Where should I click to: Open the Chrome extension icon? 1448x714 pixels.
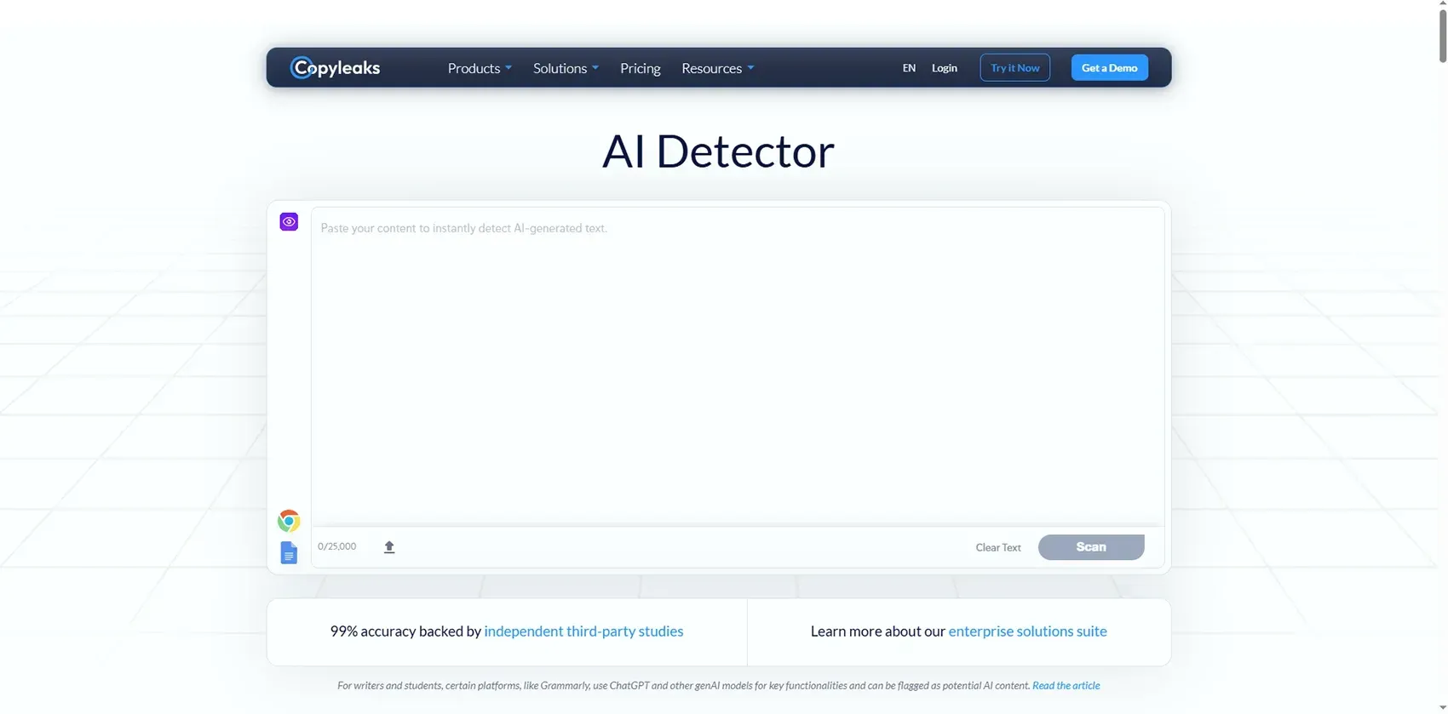tap(289, 521)
